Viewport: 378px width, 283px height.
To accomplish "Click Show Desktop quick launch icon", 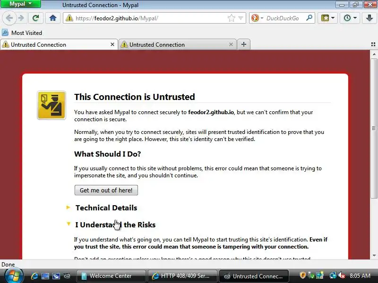I will point(45,276).
